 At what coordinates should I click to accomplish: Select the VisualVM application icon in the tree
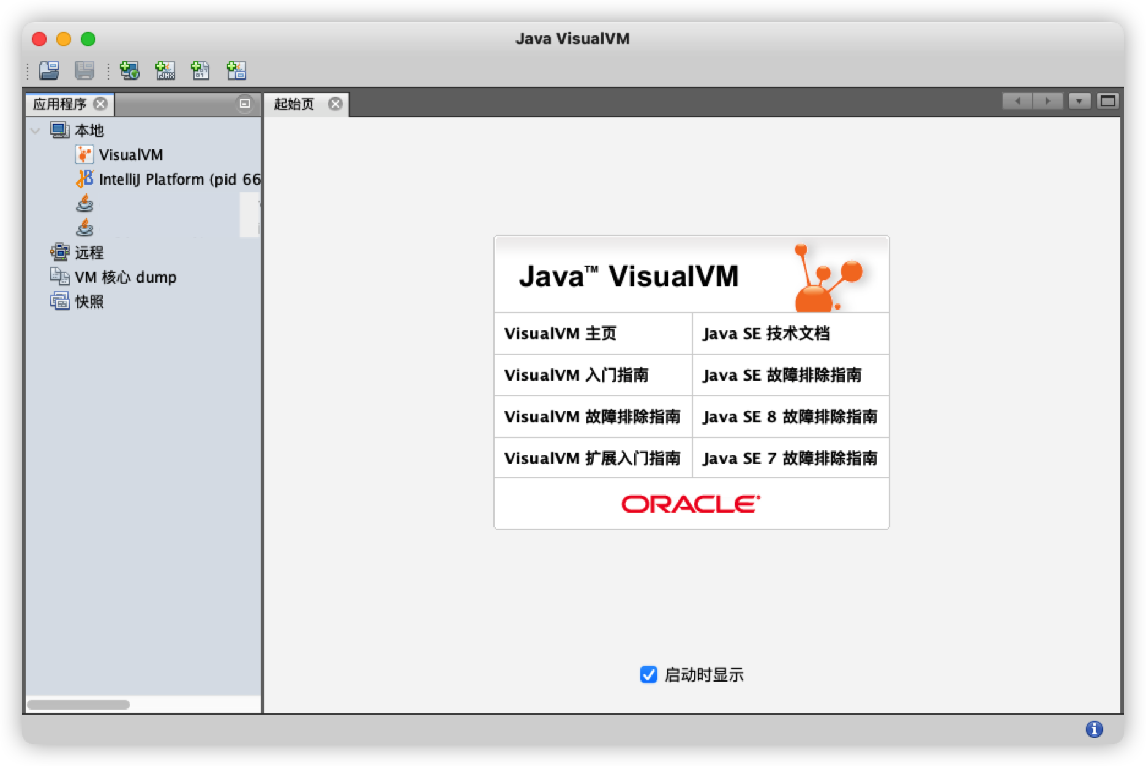point(84,155)
